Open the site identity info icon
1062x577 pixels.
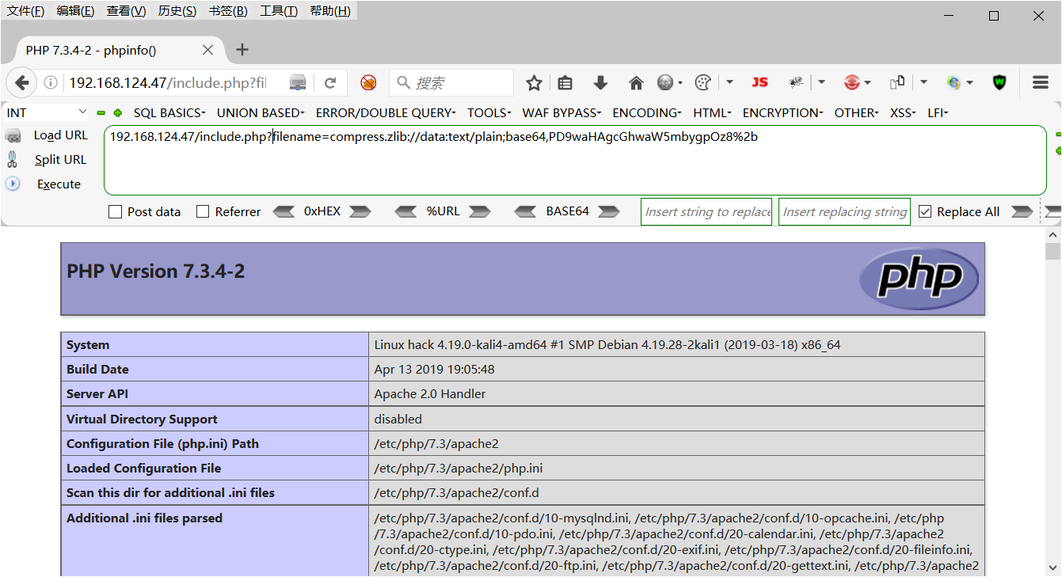pyautogui.click(x=51, y=82)
